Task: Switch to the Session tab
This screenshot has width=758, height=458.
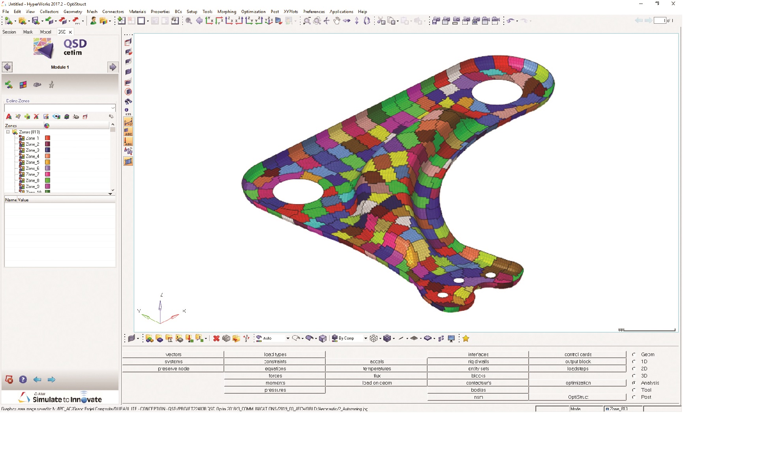Action: [9, 32]
